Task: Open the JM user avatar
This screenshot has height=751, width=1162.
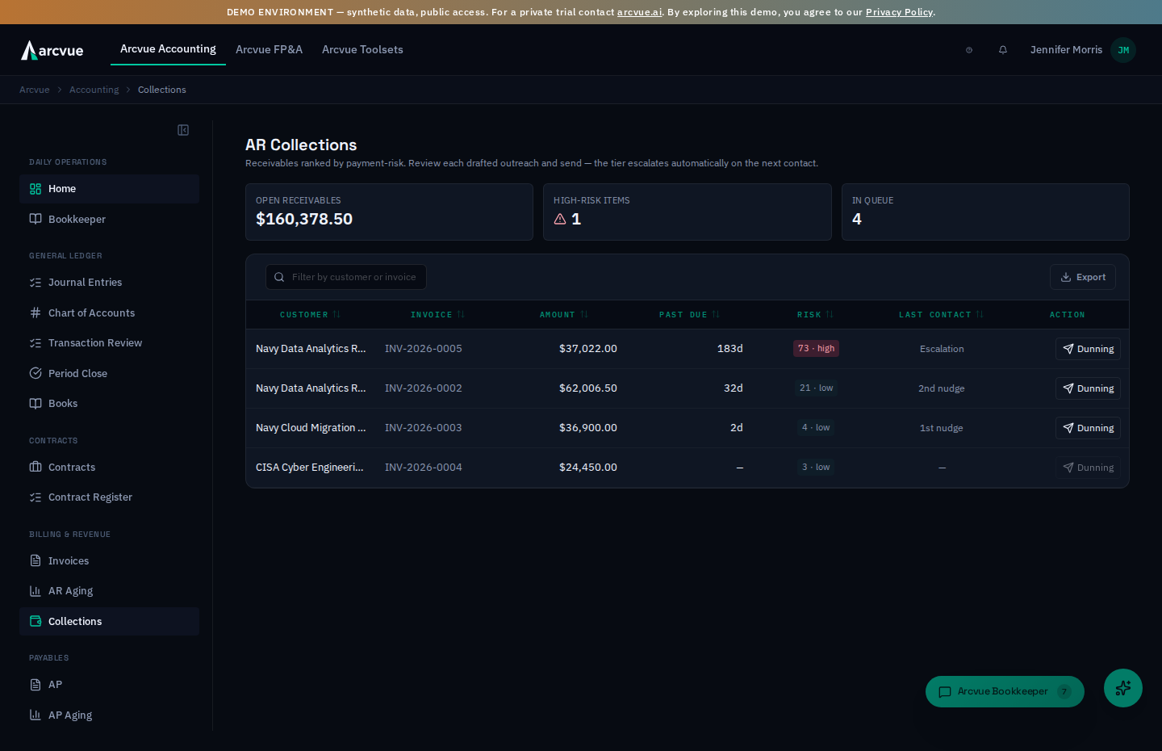Action: [1123, 50]
